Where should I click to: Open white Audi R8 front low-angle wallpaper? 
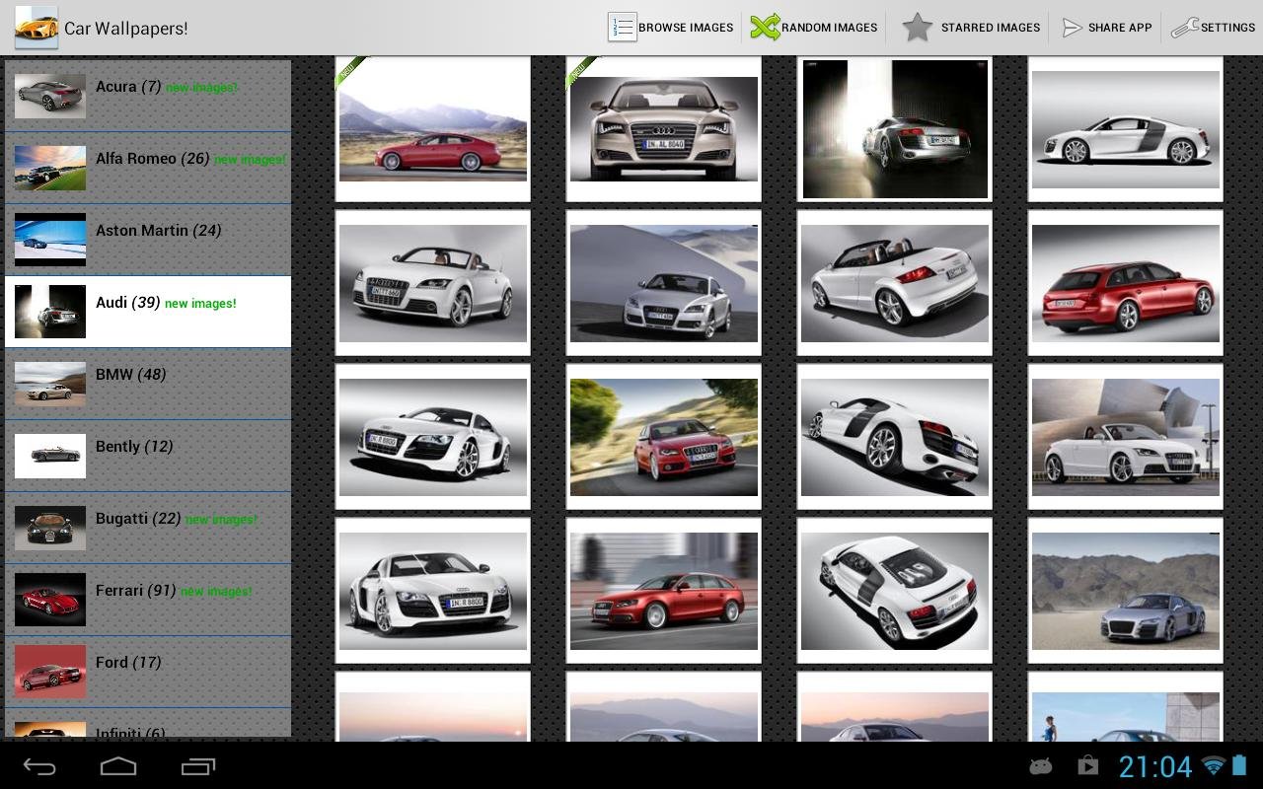(x=433, y=437)
